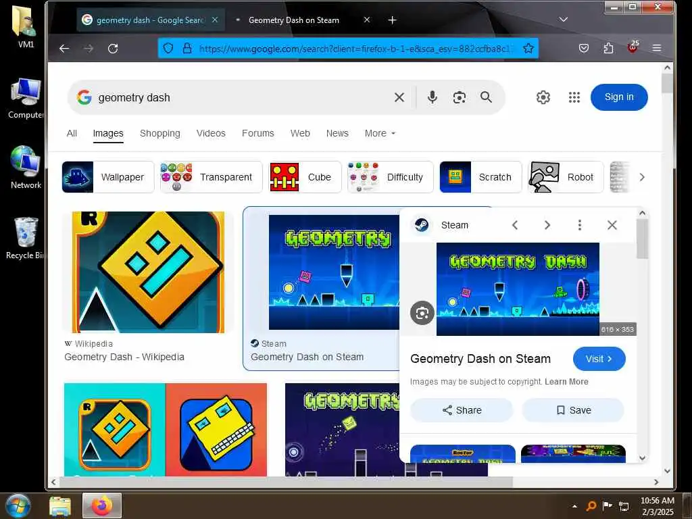Open the Wikipedia Geometry Dash icon thumbnail
692x519 pixels.
tap(148, 272)
